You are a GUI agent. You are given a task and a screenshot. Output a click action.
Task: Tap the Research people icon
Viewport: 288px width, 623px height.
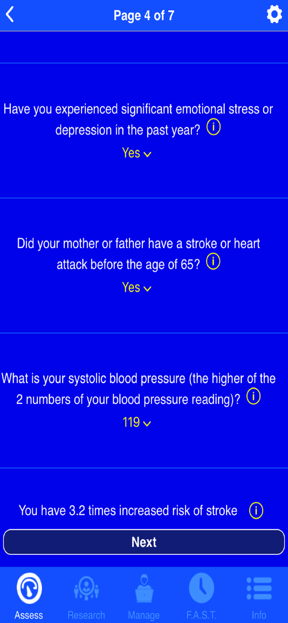click(86, 588)
